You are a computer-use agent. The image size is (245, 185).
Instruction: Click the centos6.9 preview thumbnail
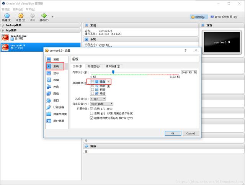pos(222,42)
